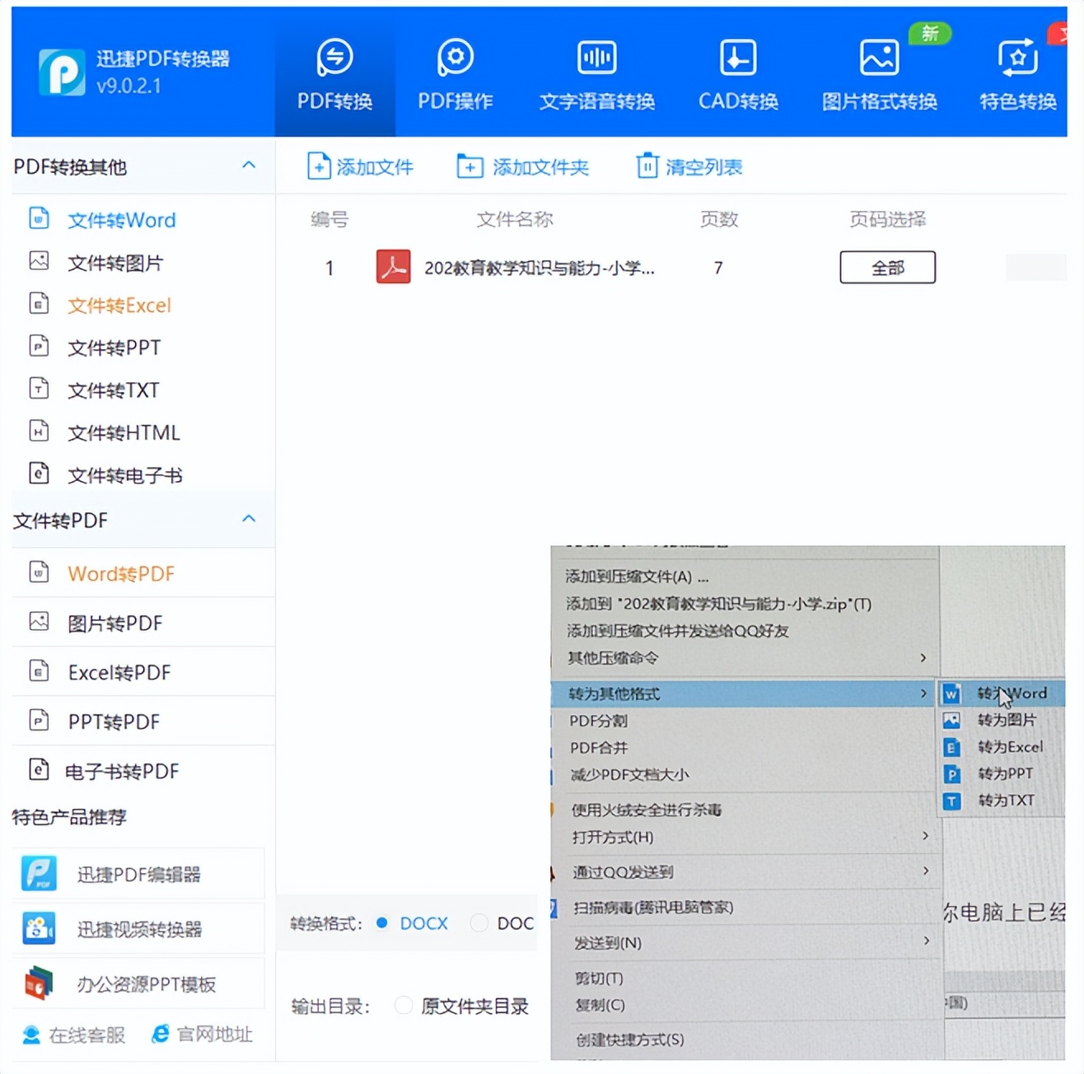
Task: Click the 文件转Word document icon
Action: coord(39,218)
